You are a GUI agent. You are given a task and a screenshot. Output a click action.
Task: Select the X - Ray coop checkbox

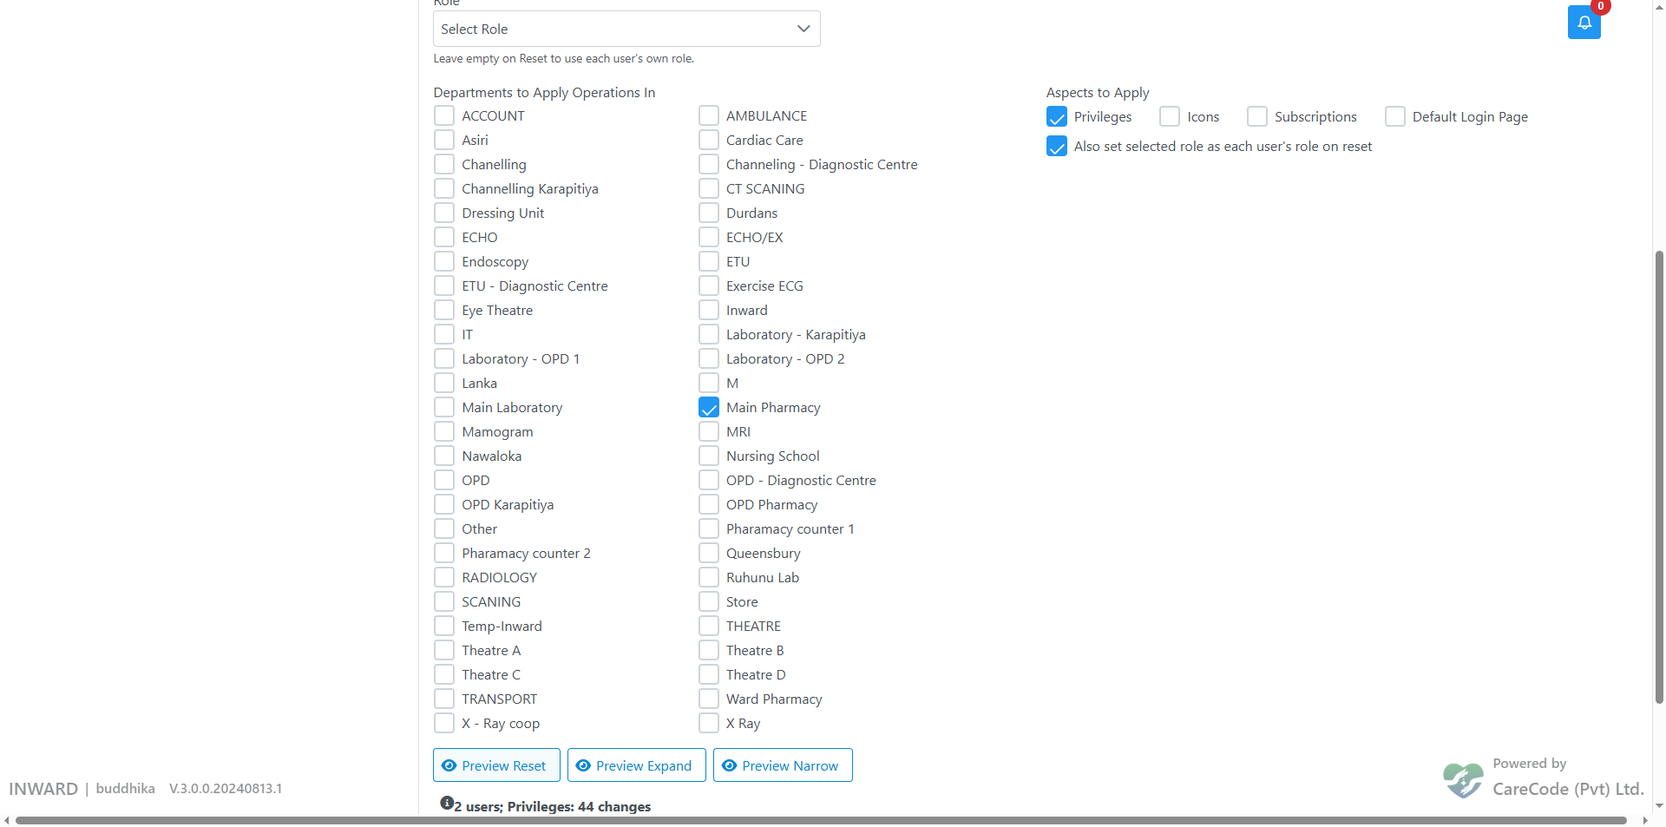(x=443, y=723)
